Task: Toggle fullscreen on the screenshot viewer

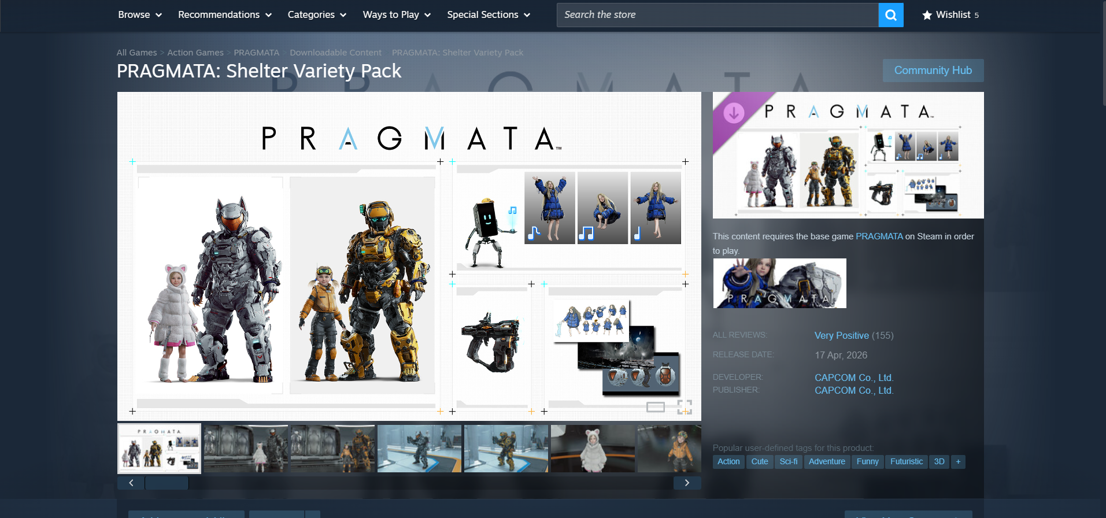Action: [685, 407]
